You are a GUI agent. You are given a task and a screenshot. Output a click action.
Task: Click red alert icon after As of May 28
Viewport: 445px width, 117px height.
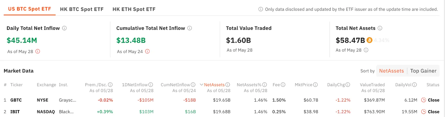38,51
